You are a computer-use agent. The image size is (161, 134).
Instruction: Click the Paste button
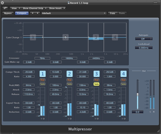[x=122, y=13]
